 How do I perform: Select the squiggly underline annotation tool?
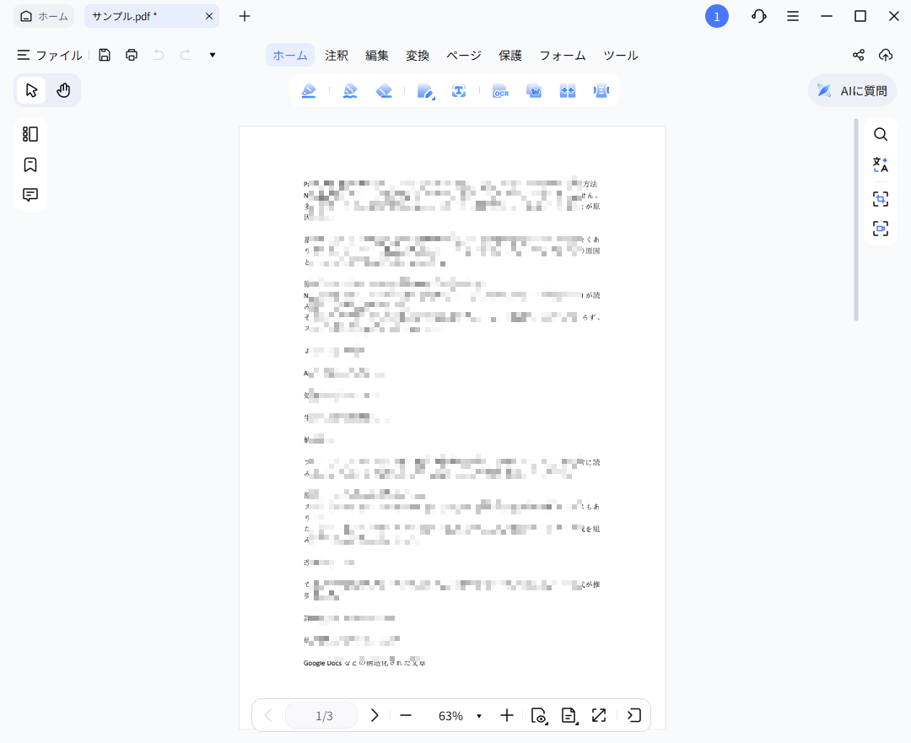(x=349, y=90)
